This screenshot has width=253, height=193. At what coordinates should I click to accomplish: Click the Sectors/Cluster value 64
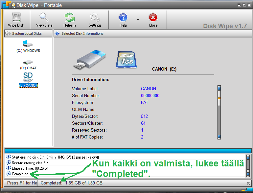click(x=143, y=123)
